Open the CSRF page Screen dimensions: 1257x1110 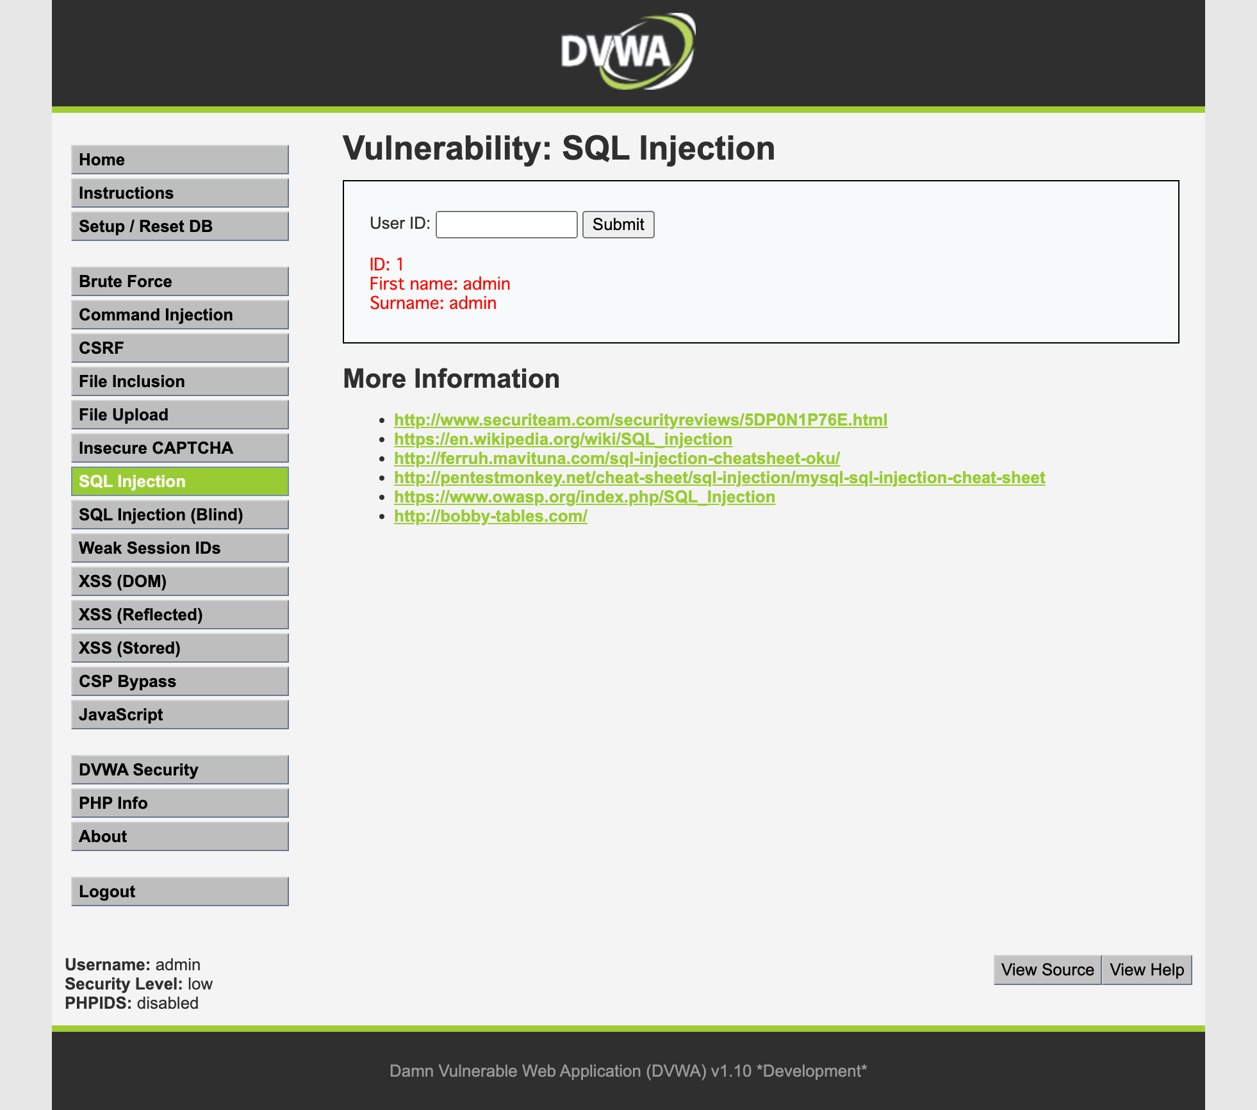tap(180, 348)
